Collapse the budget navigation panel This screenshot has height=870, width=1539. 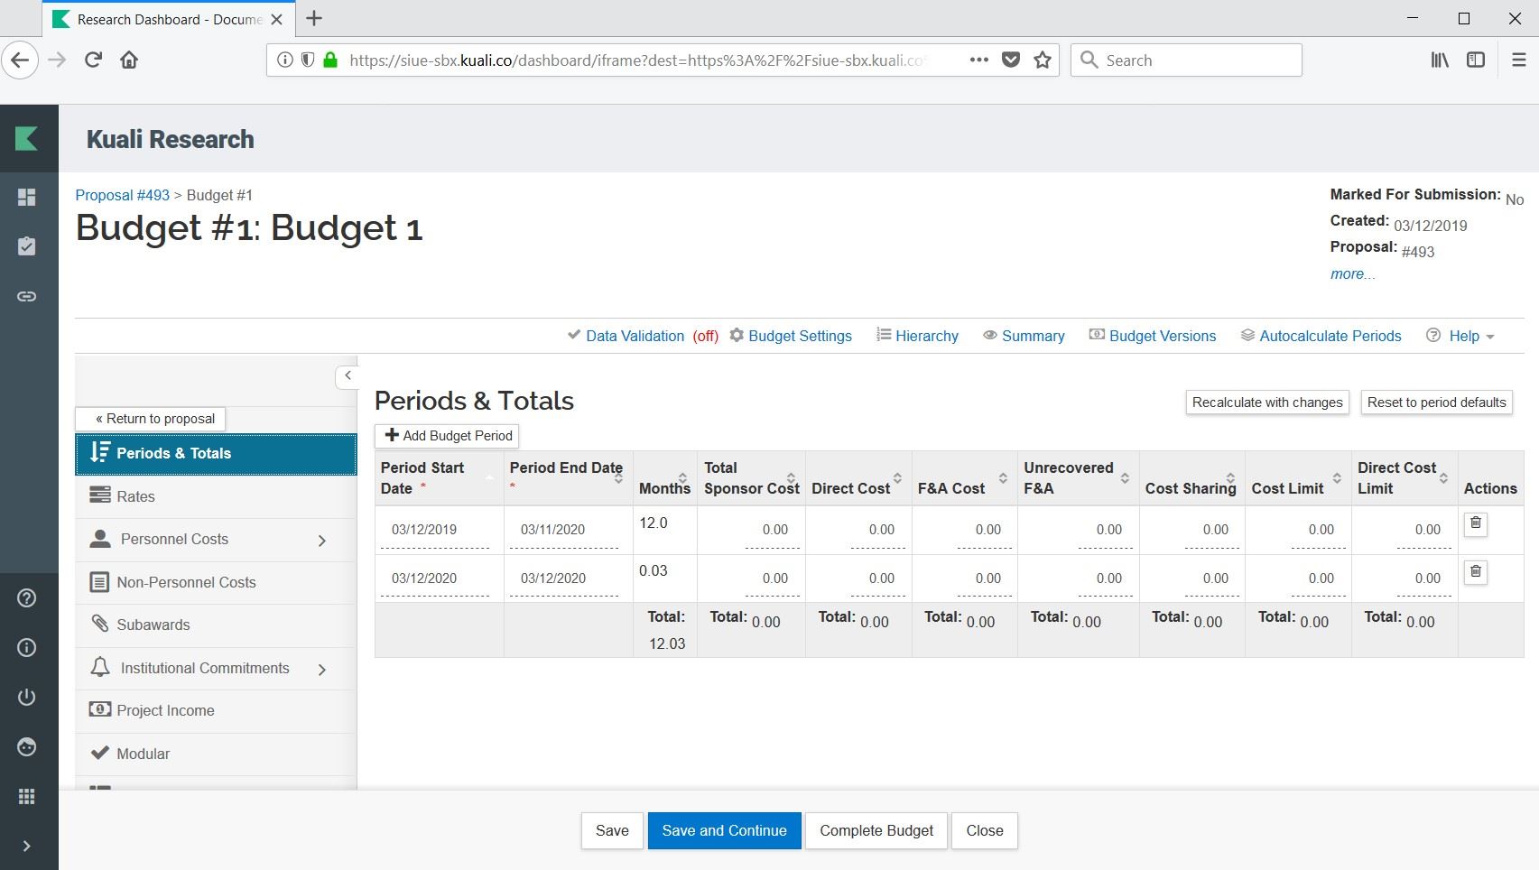click(348, 375)
